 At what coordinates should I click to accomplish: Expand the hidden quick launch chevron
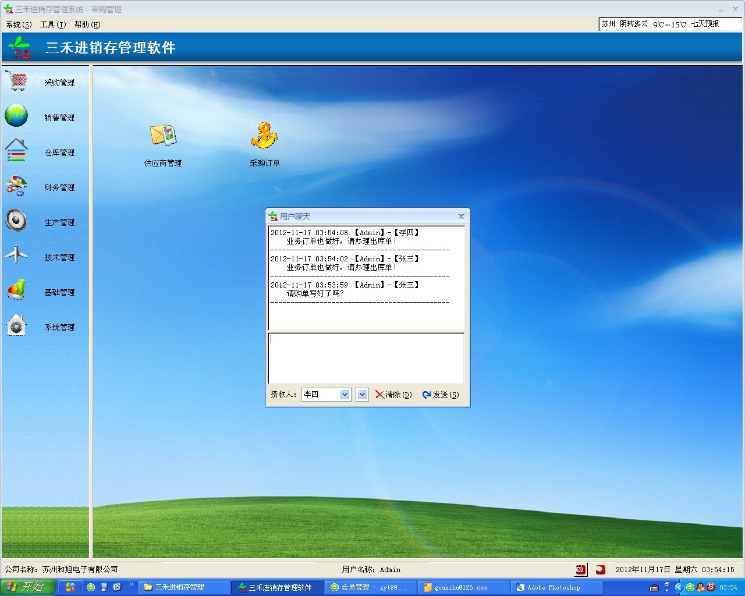coord(131,584)
